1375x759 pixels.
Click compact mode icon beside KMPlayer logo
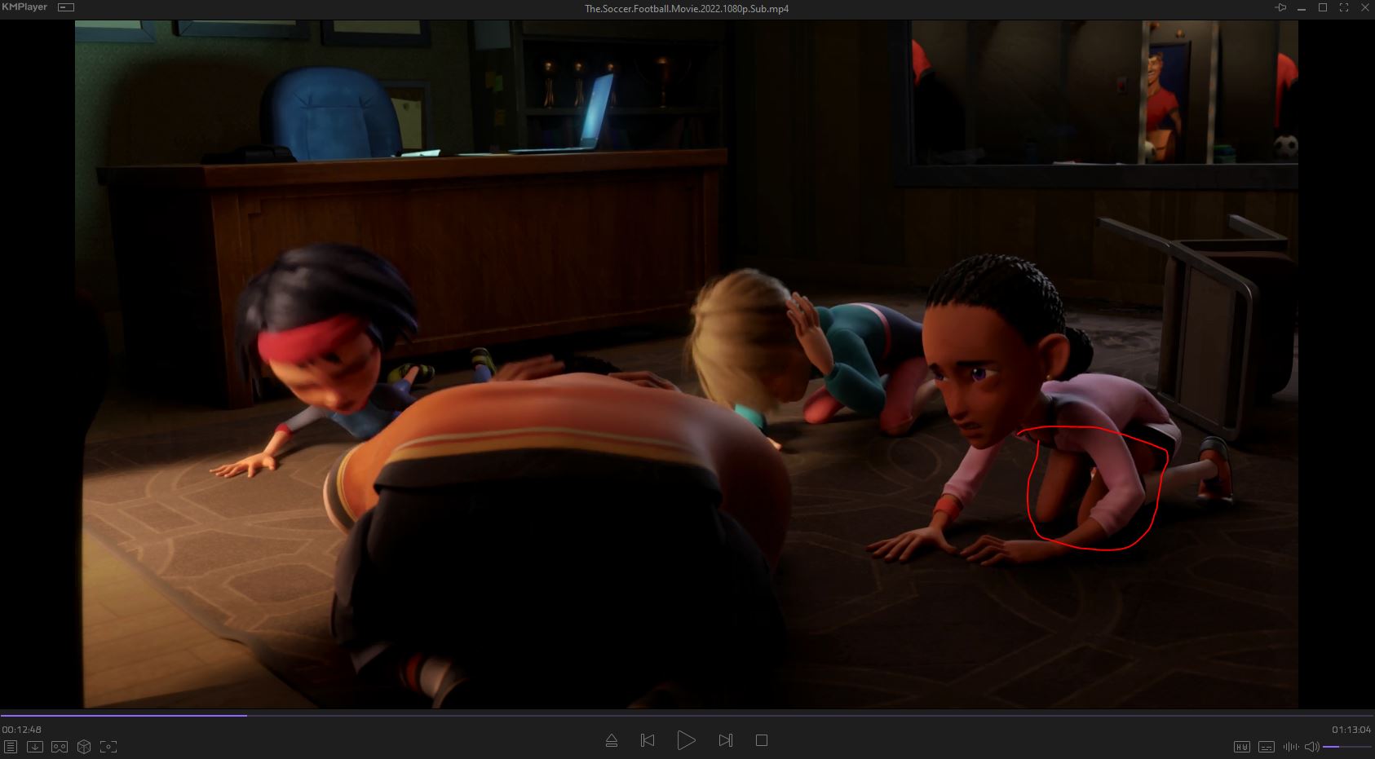66,7
